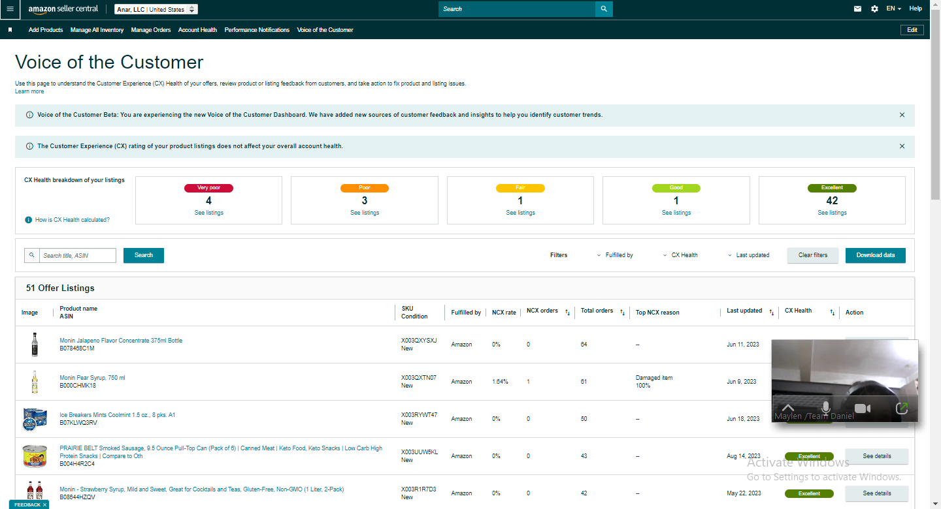
Task: Sort the table by CX Health
Action: coord(832,312)
